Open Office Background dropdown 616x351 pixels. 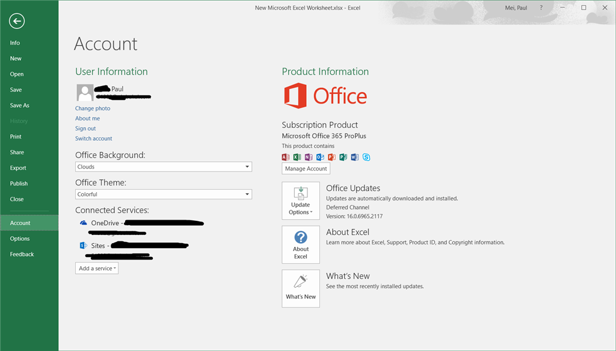tap(164, 167)
